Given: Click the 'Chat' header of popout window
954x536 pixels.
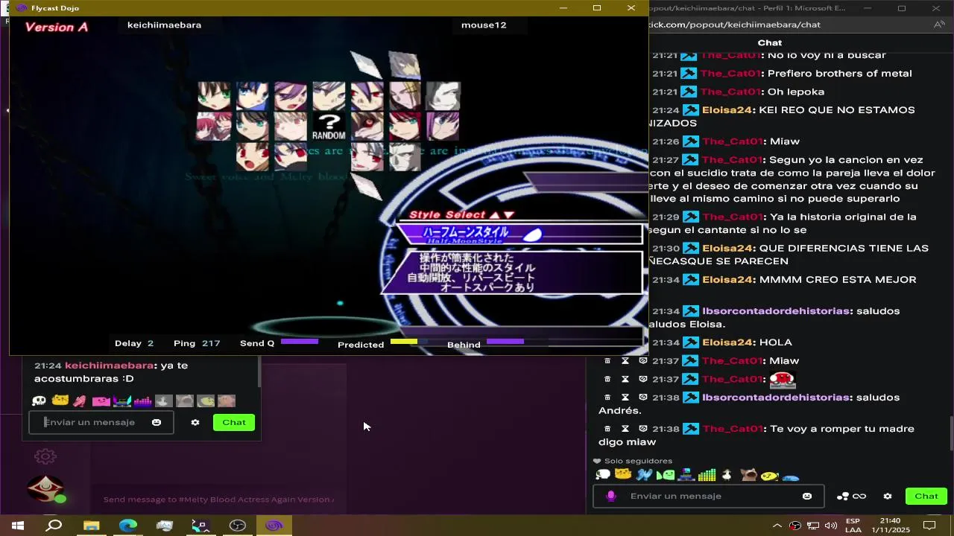Looking at the screenshot, I should [770, 43].
